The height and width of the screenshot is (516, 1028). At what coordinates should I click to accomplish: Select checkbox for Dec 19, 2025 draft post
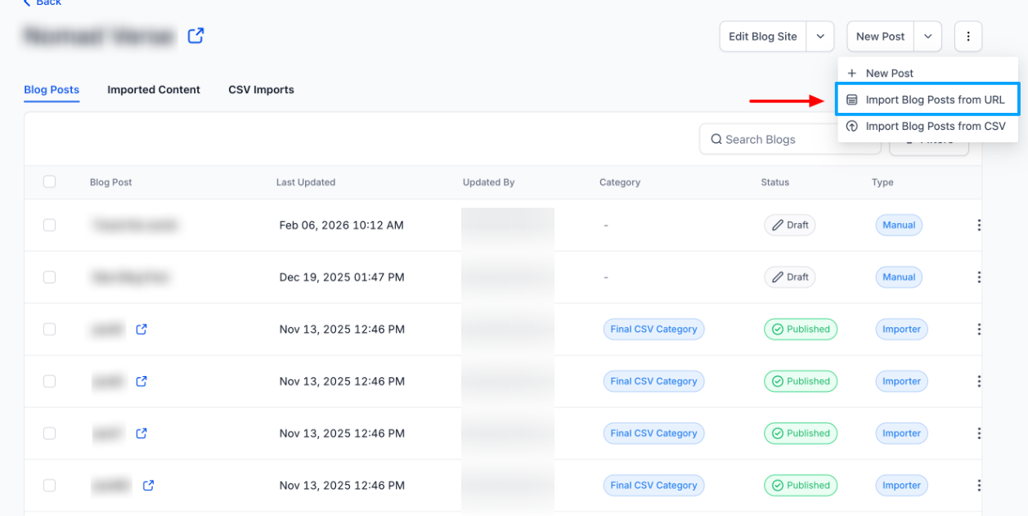tap(49, 277)
